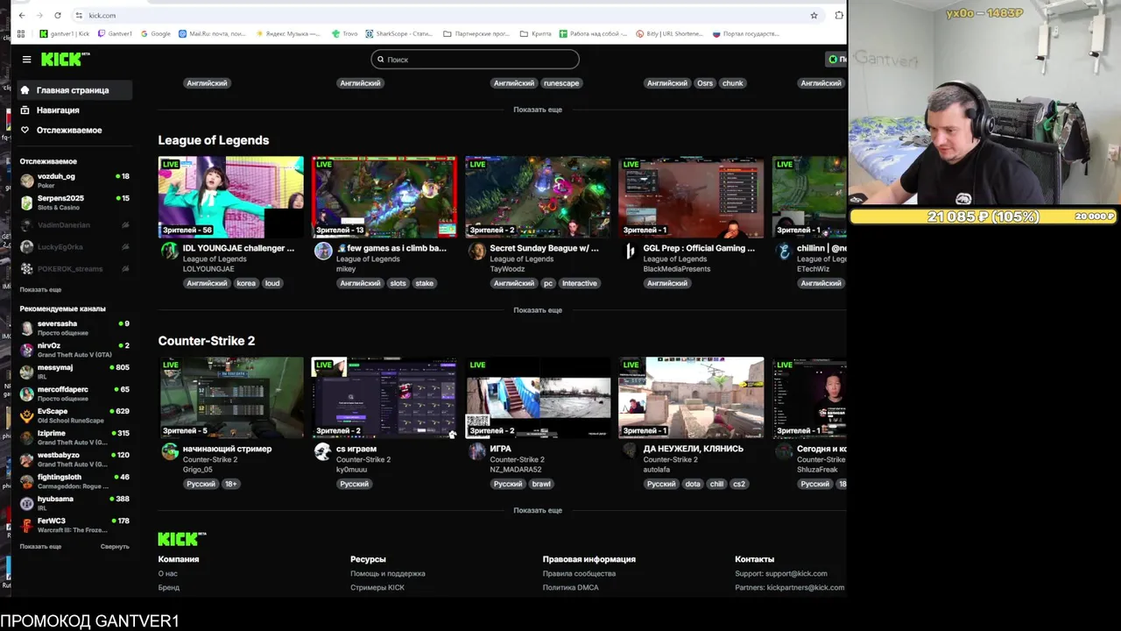Open О нас footer link
Image resolution: width=1121 pixels, height=631 pixels.
(167, 573)
